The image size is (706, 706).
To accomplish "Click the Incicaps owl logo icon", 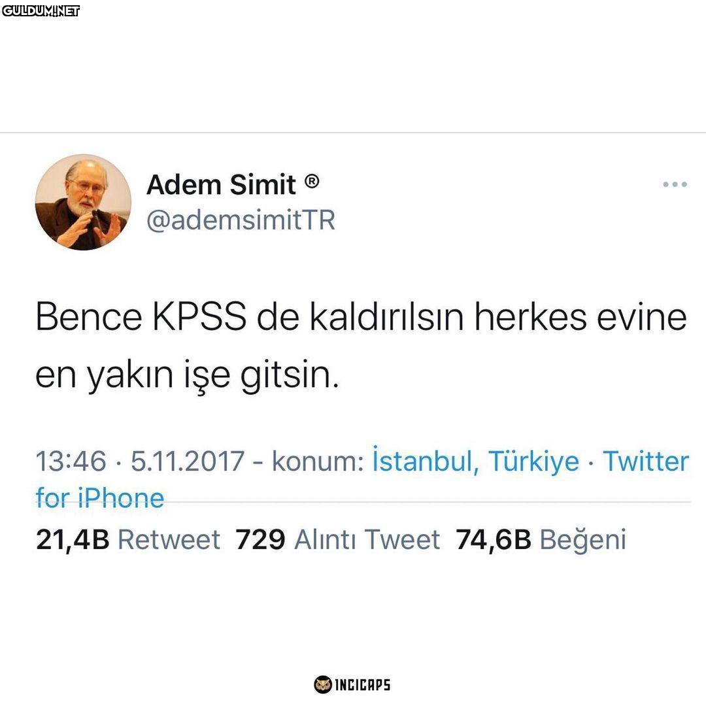I will point(322,684).
